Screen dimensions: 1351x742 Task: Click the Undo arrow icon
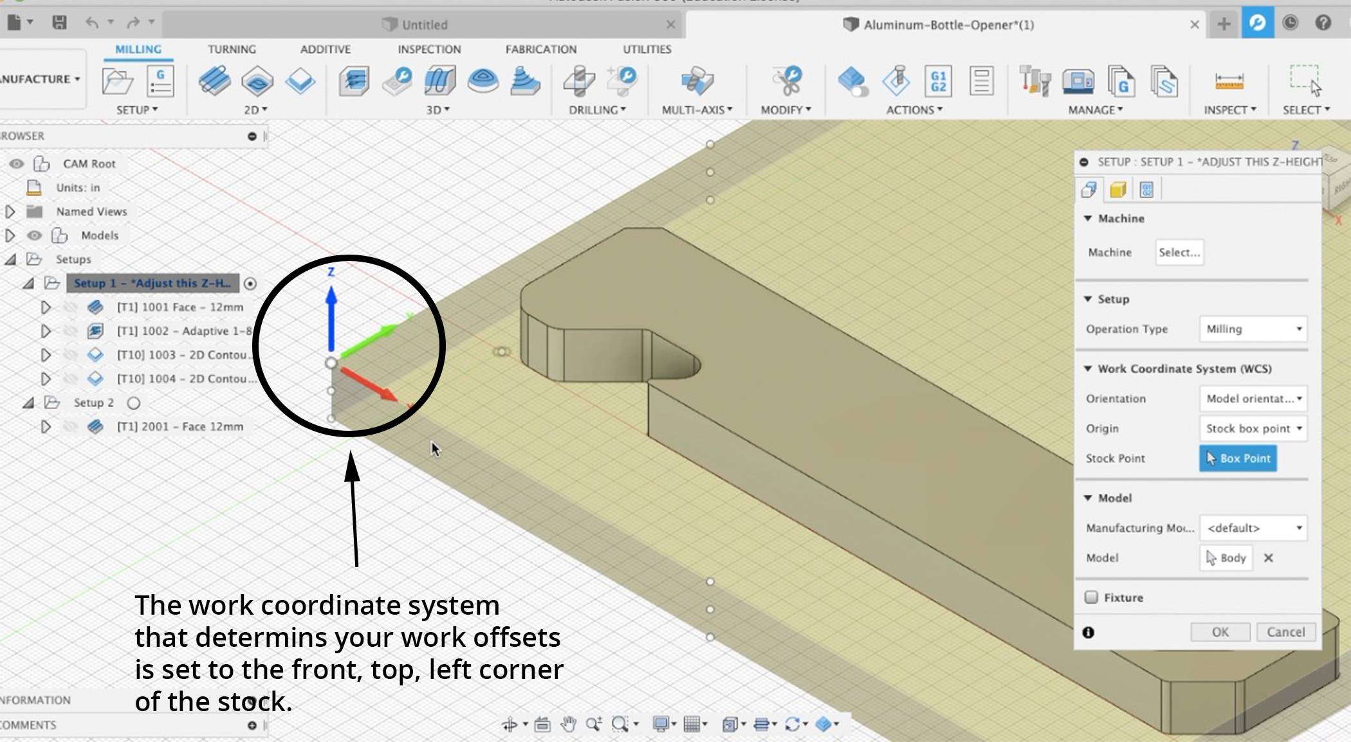point(92,23)
